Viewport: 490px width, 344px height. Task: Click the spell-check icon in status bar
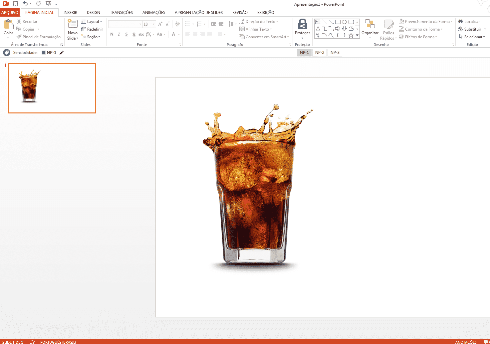tap(32, 342)
